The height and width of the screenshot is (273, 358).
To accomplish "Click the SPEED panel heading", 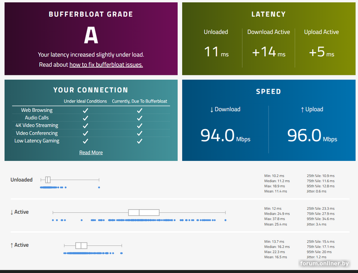I will coord(268,91).
